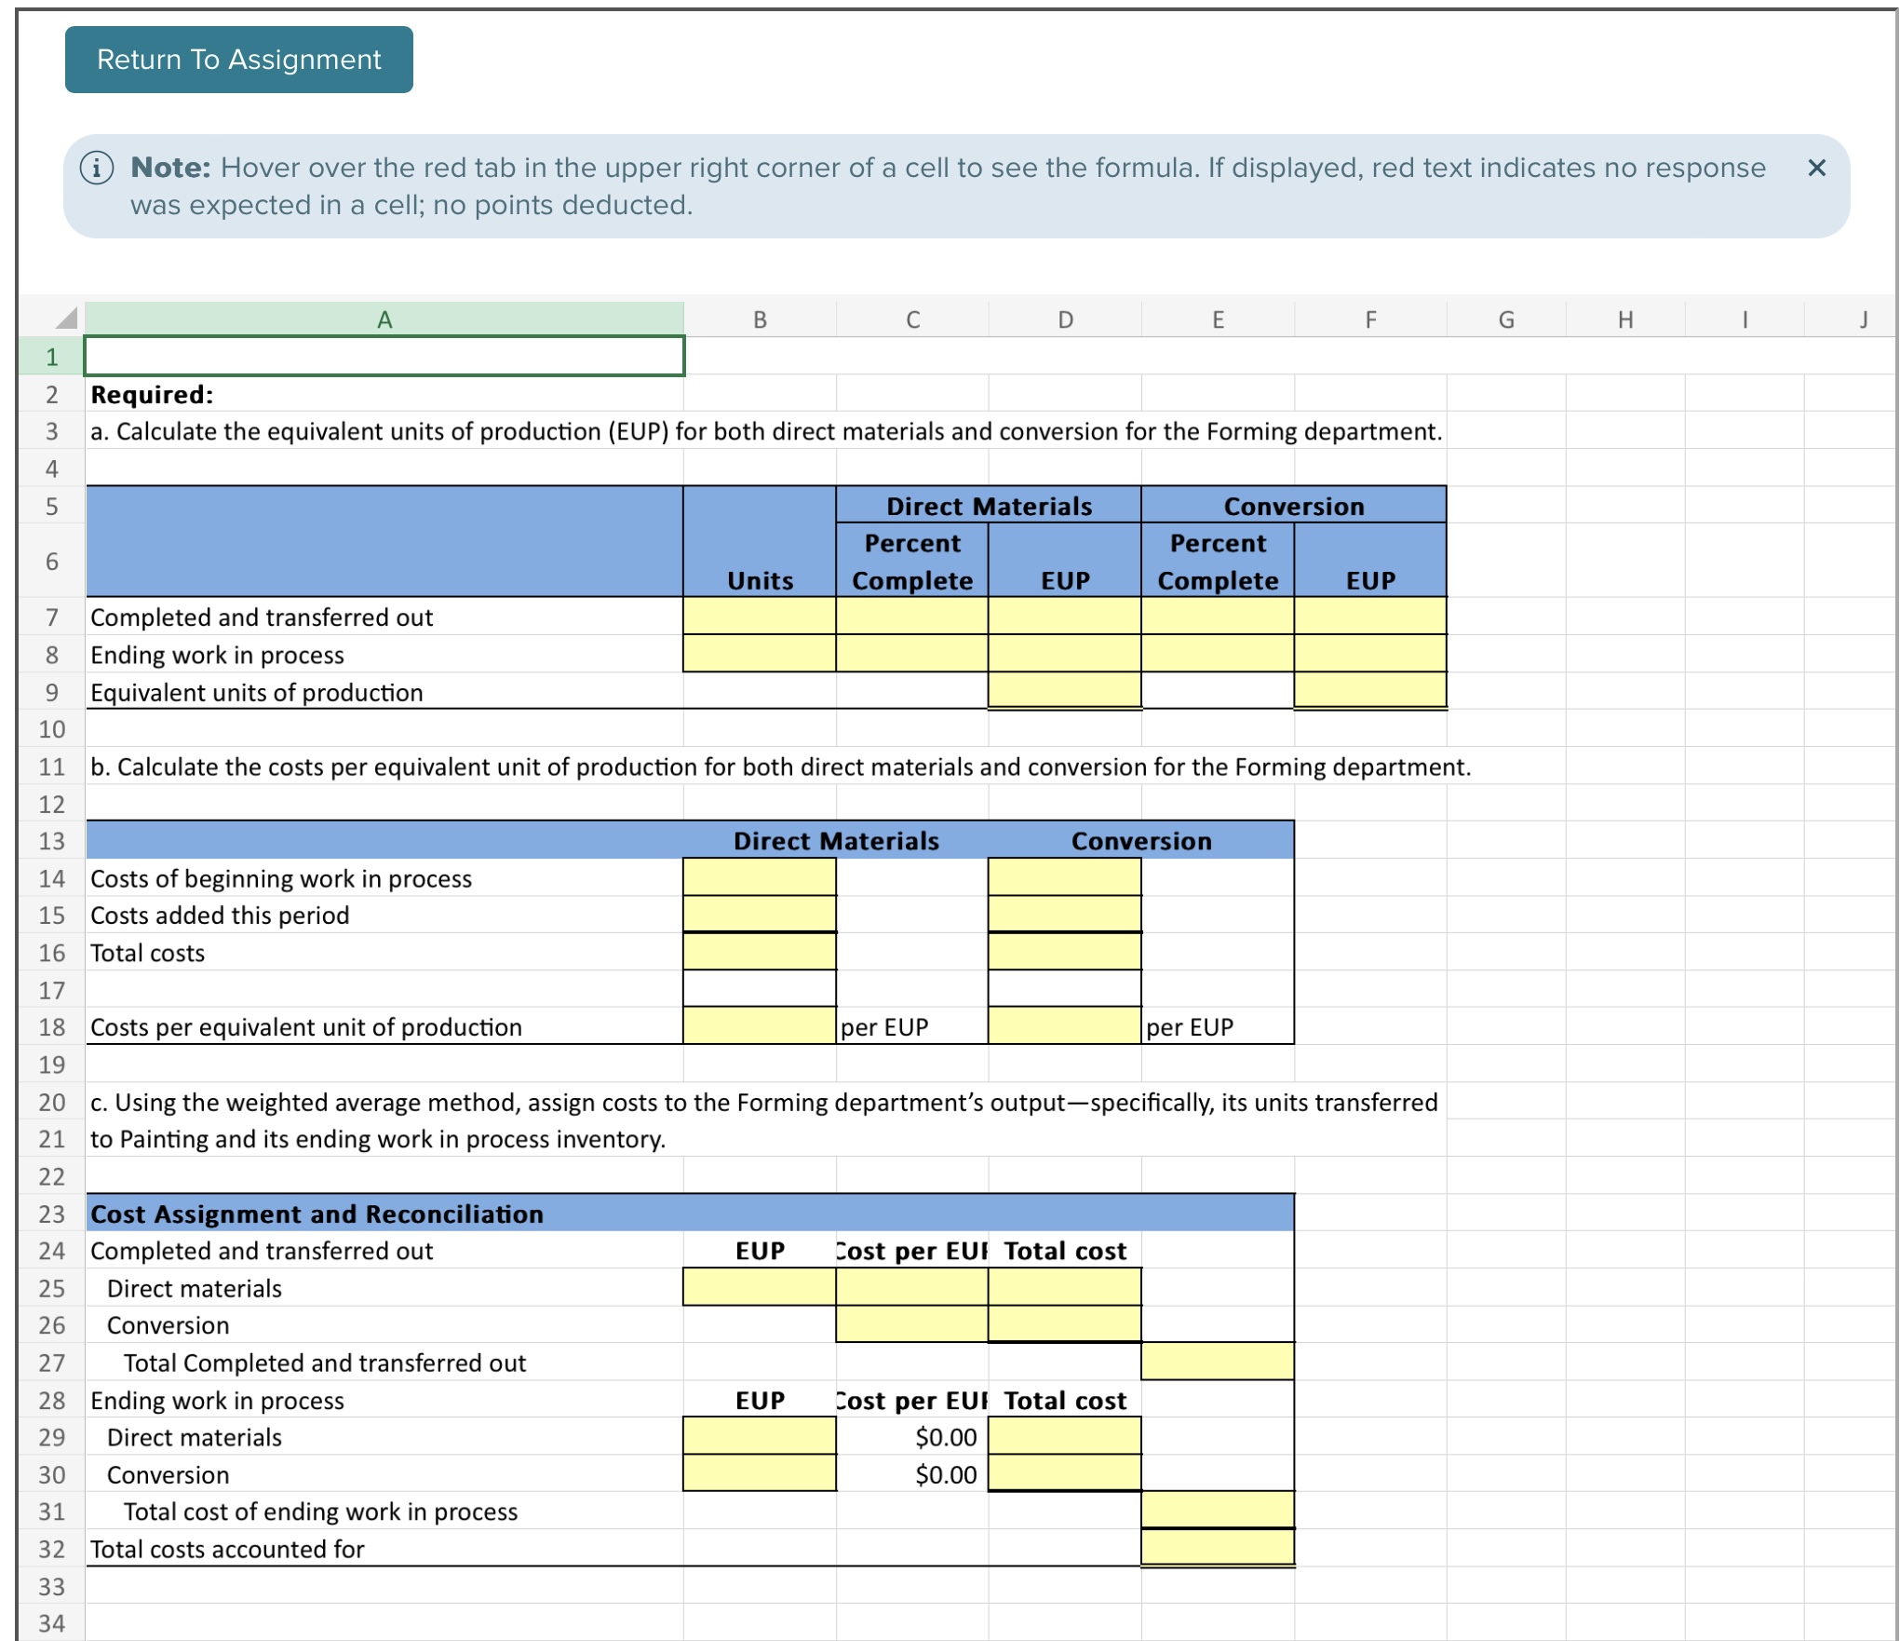
Task: Select row header 9
Action: pyautogui.click(x=52, y=691)
